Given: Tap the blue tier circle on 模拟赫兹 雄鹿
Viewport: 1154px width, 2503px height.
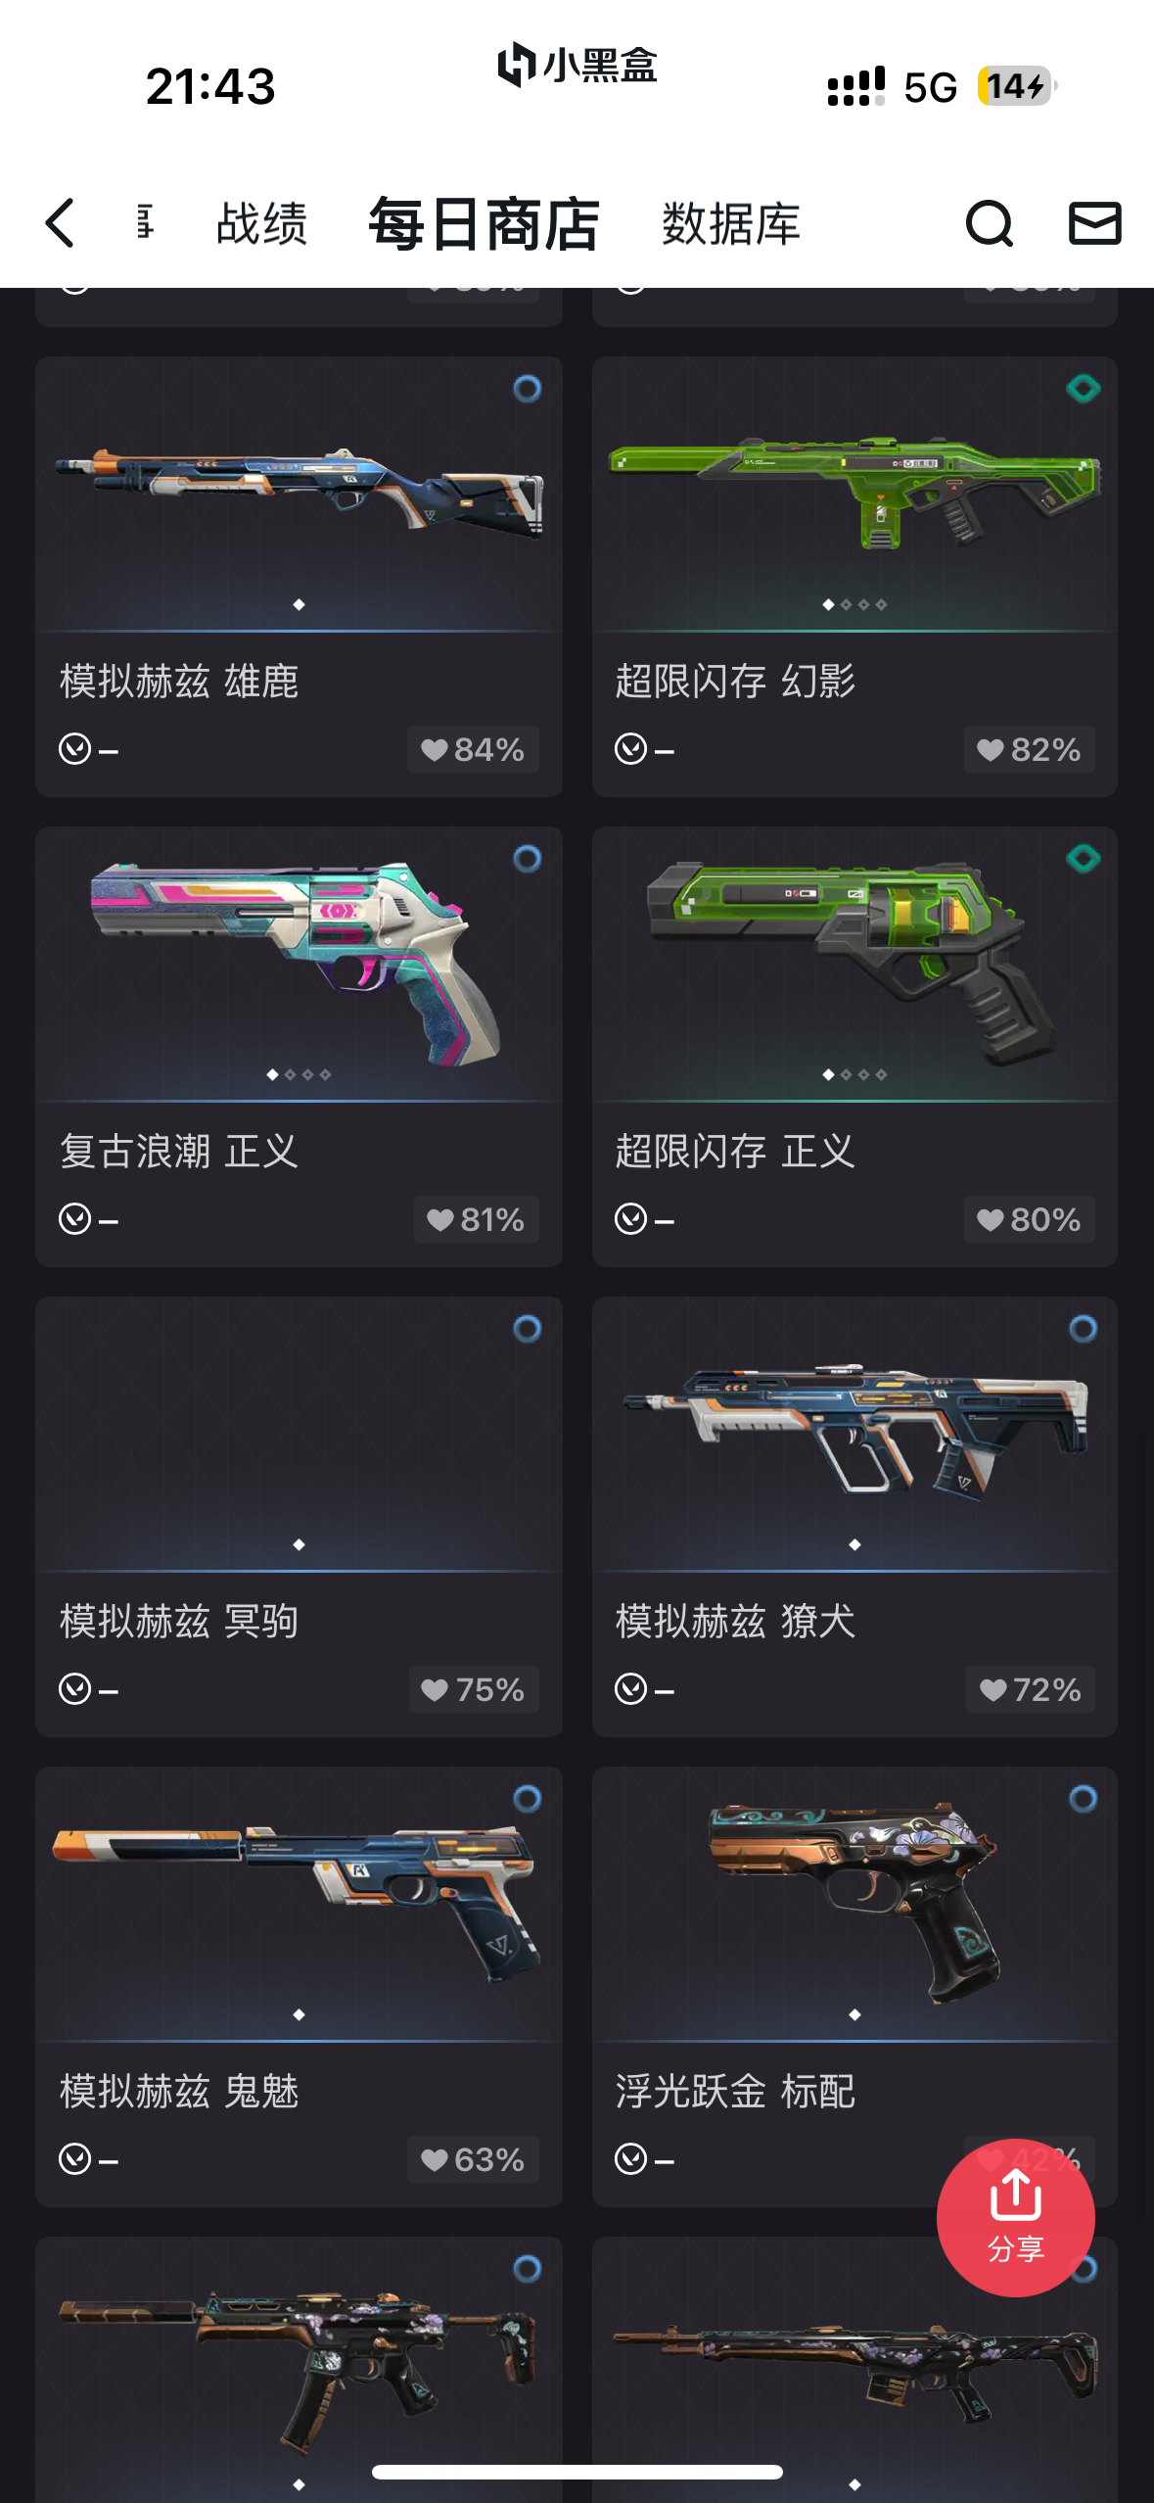Looking at the screenshot, I should pos(527,389).
